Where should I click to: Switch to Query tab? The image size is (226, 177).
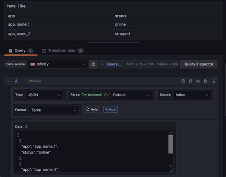point(21,51)
